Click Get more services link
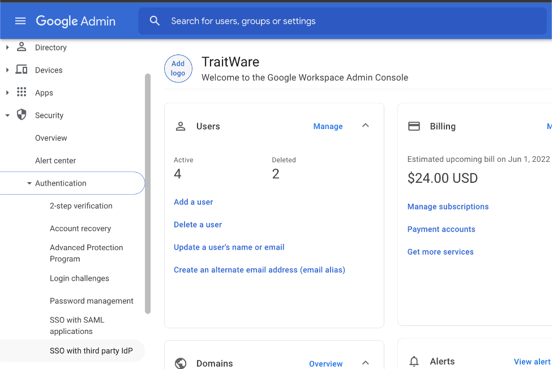 pos(440,252)
